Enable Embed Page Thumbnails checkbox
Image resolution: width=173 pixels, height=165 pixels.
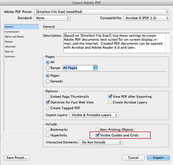pyautogui.click(x=48, y=97)
